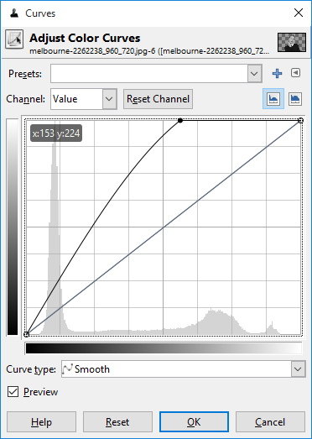This screenshot has width=312, height=439.
Task: Select the filled curve control point
Action: 180,120
